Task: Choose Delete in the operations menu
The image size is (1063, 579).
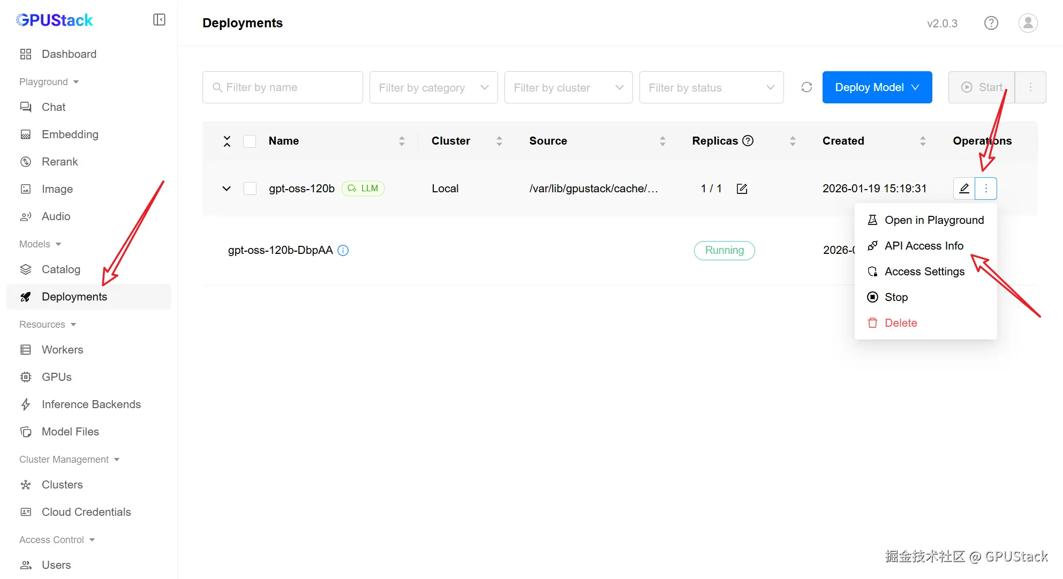Action: pos(900,323)
